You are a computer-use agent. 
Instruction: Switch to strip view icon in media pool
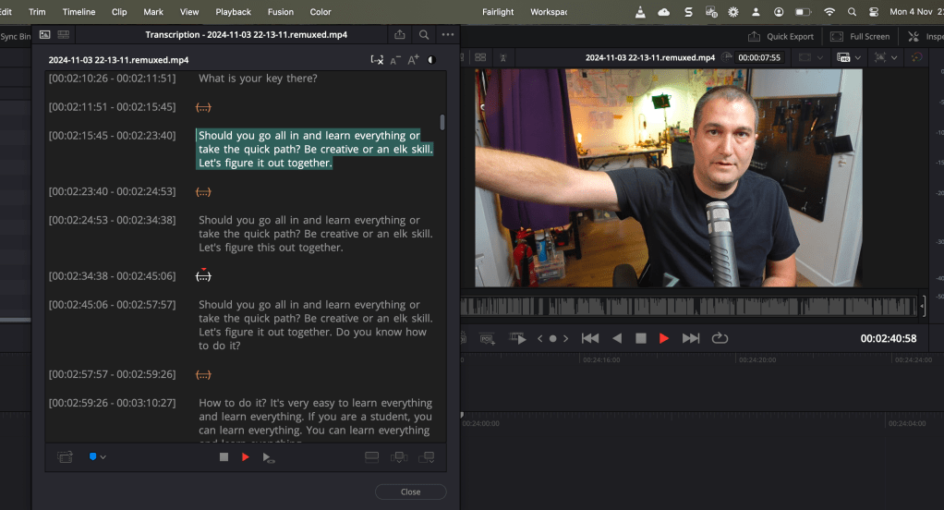point(63,35)
